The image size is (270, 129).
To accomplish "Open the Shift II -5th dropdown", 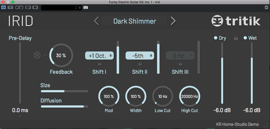I will click(x=140, y=56).
